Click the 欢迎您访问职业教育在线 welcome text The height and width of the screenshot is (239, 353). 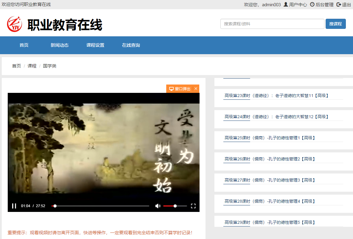(26, 4)
